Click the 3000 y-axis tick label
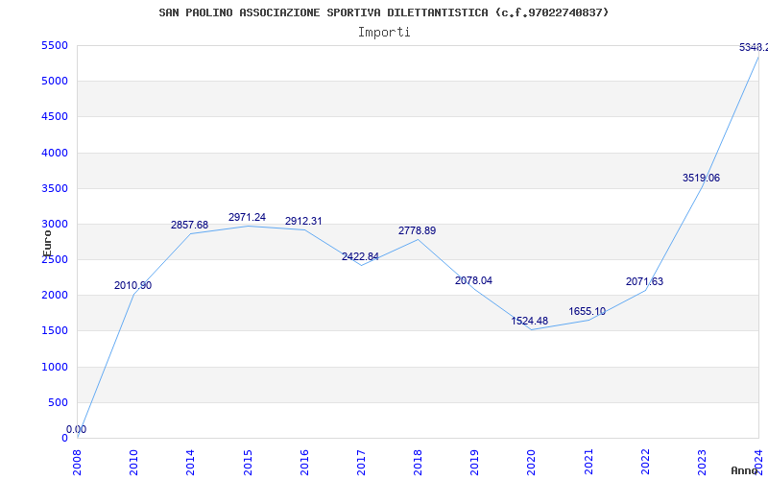The image size is (768, 480). tap(55, 224)
